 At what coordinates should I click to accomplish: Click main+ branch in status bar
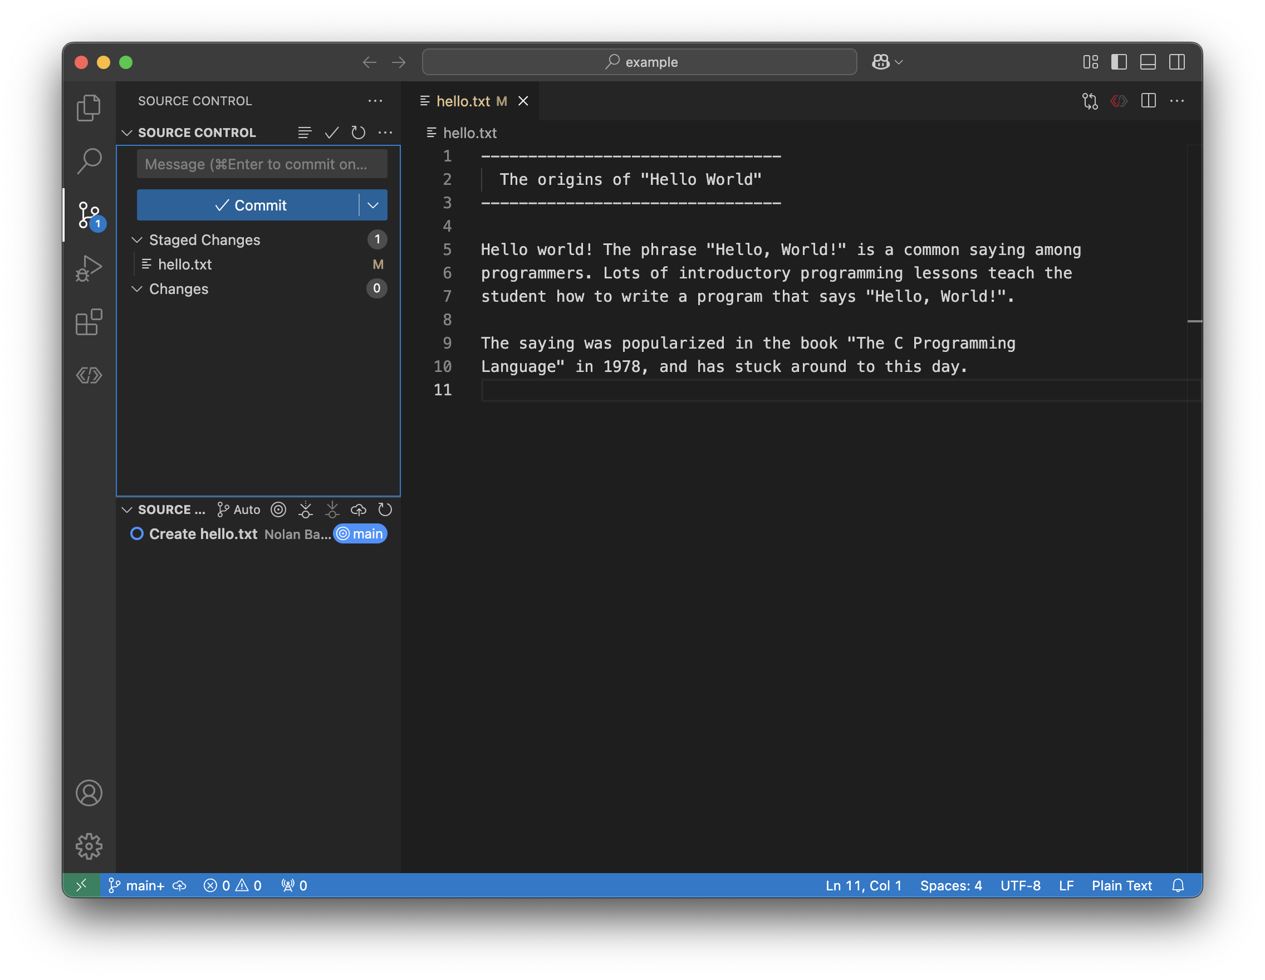pos(137,885)
